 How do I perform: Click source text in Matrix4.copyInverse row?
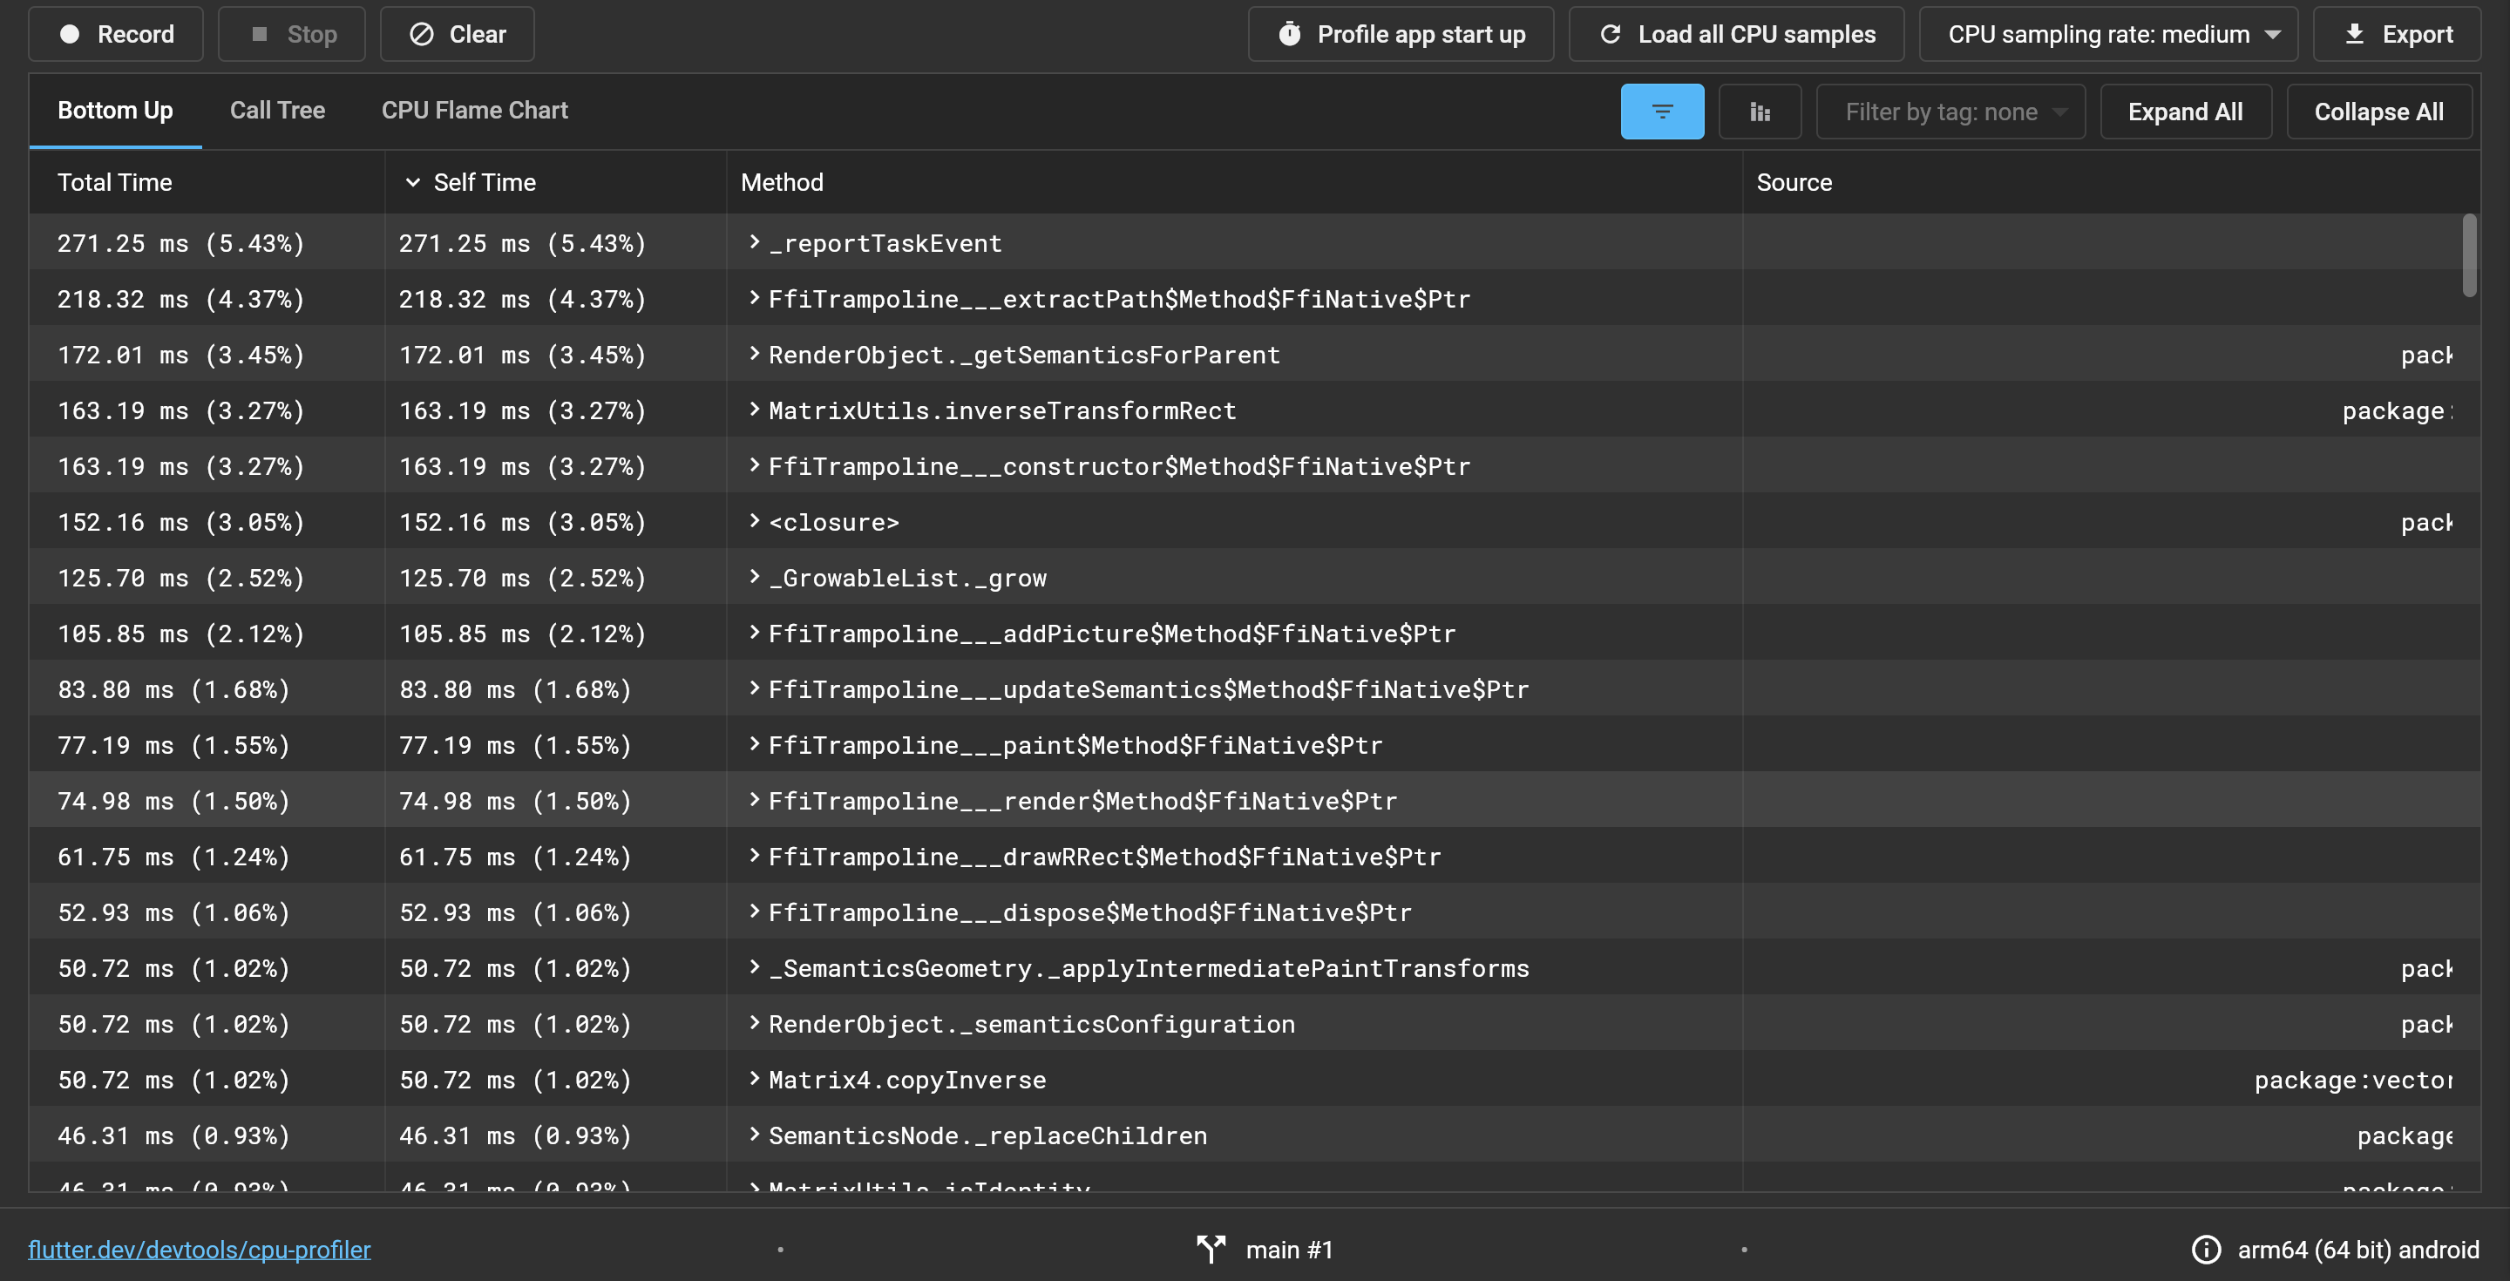(x=2353, y=1081)
